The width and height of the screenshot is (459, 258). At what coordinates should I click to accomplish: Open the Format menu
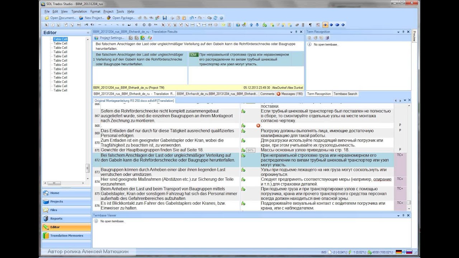95,11
